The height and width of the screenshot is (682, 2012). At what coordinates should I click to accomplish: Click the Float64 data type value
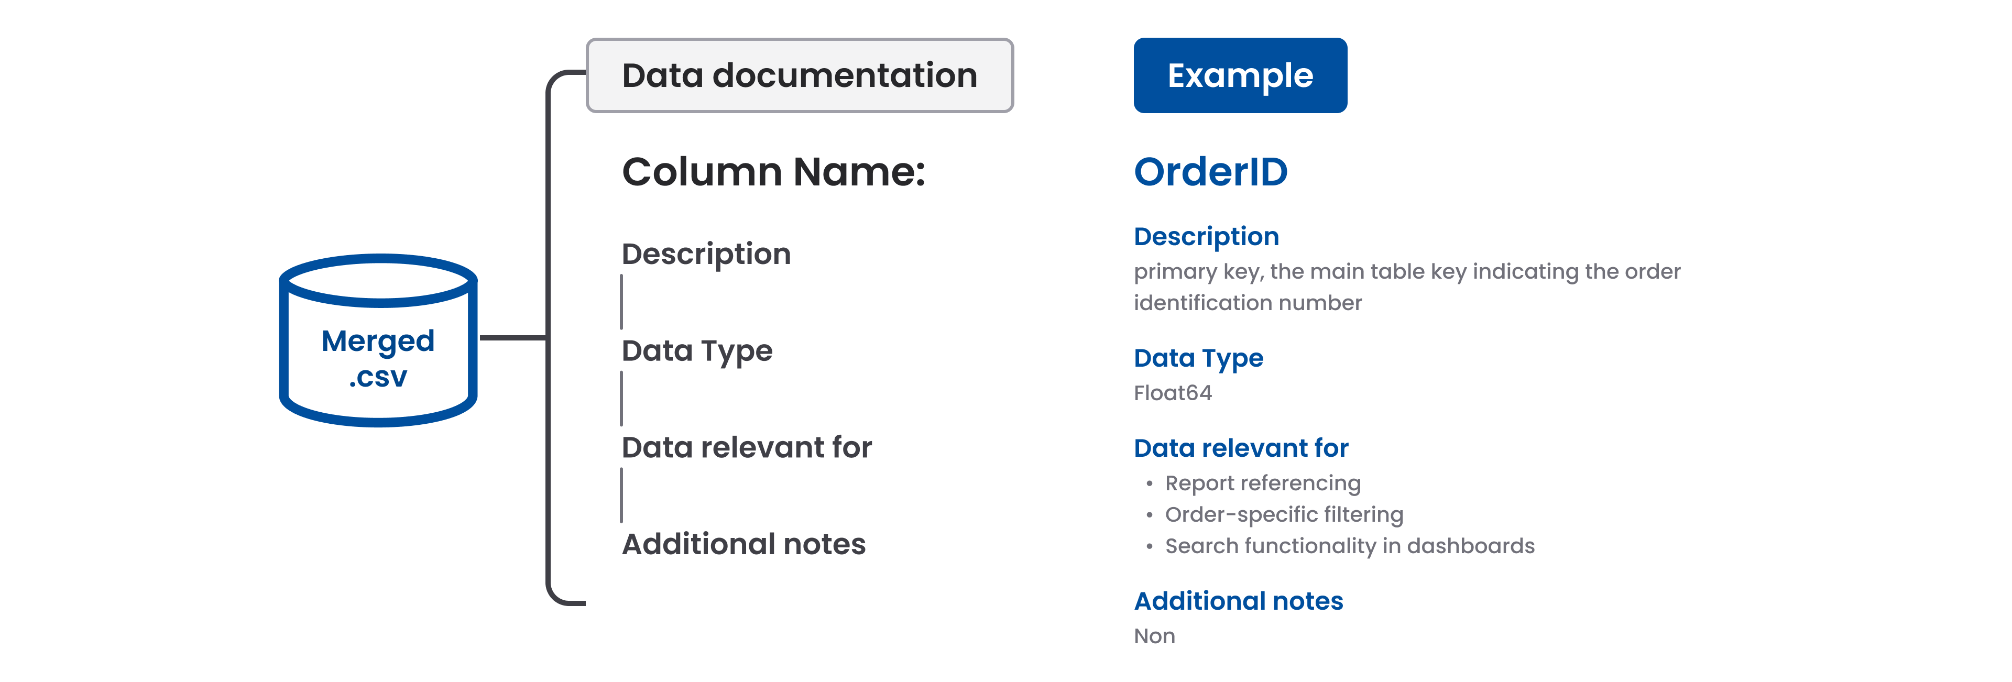click(1173, 393)
